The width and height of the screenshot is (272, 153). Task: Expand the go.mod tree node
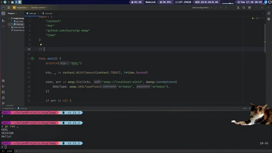coord(12,21)
